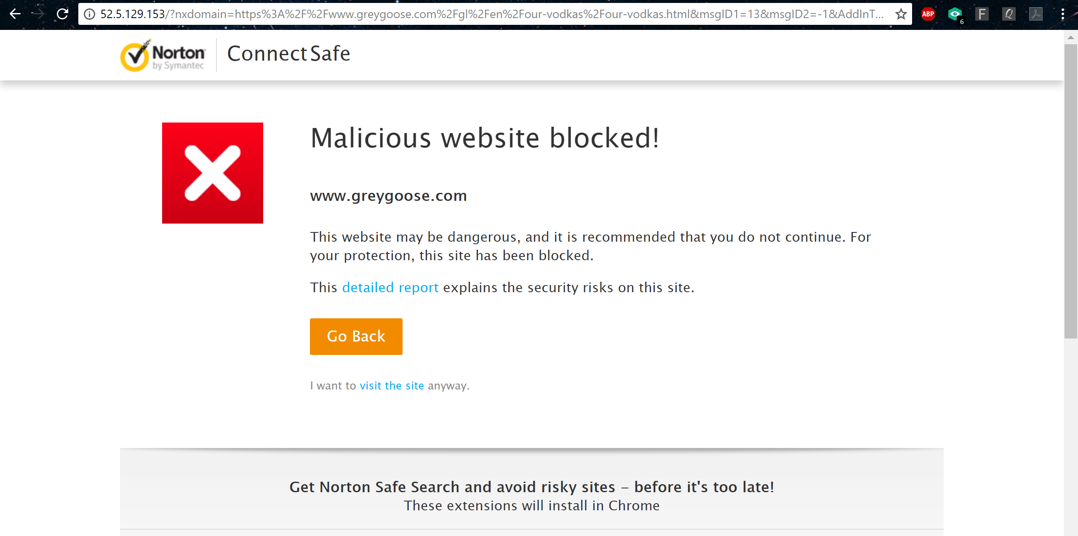Click the red X blocked-site graphic
This screenshot has height=536, width=1078.
click(212, 173)
